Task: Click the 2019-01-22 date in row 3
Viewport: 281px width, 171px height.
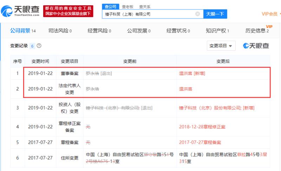Action: (x=40, y=108)
